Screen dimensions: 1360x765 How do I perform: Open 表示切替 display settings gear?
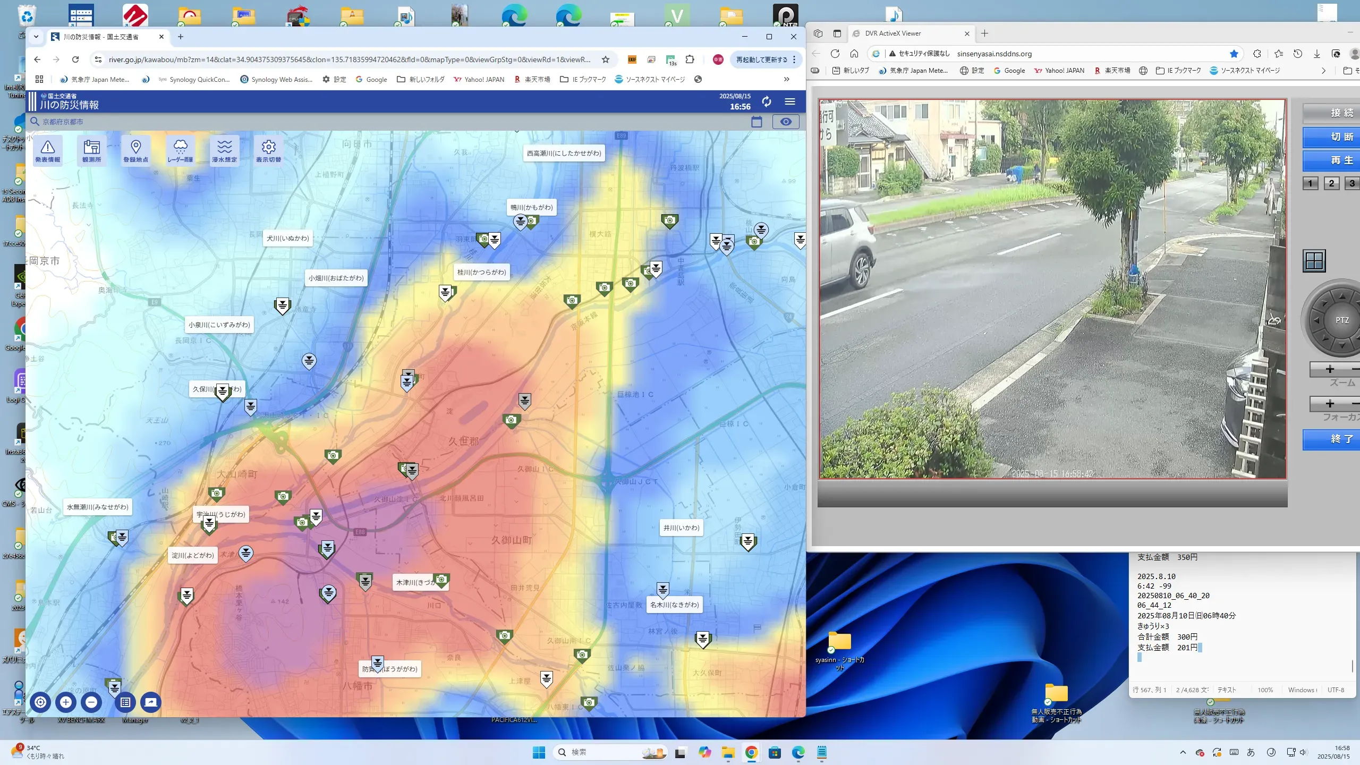click(268, 150)
